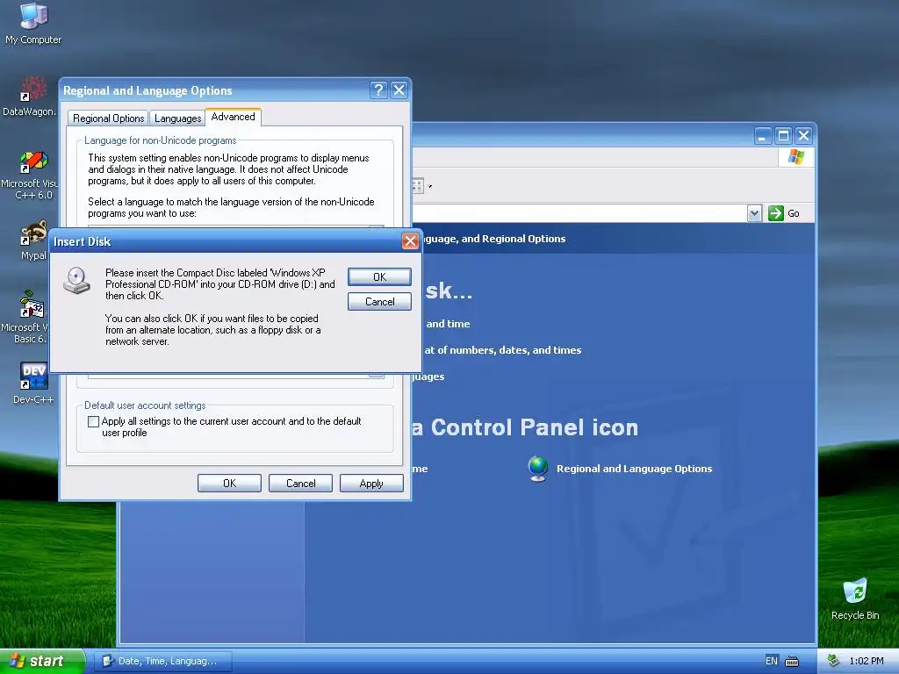The height and width of the screenshot is (674, 899).
Task: Maximize the Control Panel window
Action: (x=783, y=136)
